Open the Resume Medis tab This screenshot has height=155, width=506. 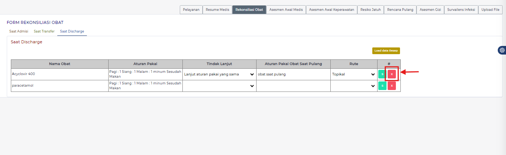pos(217,10)
